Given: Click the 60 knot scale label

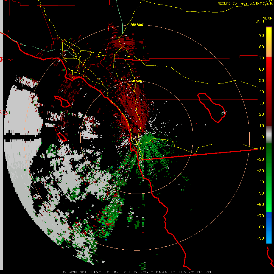Looking at the screenshot, I should pyautogui.click(x=262, y=69).
